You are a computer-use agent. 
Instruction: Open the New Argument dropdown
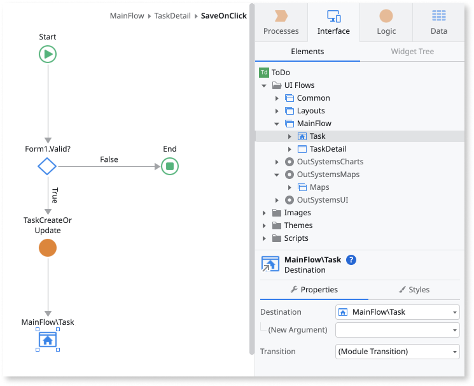coord(397,330)
